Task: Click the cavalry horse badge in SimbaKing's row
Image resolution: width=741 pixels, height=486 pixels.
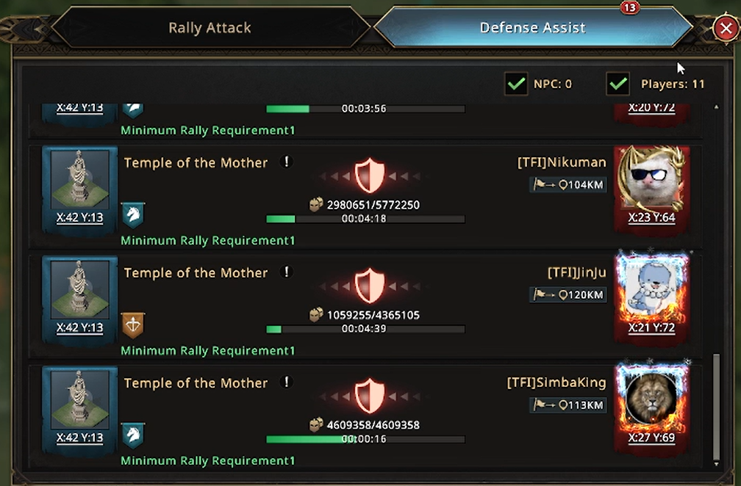Action: coord(133,435)
